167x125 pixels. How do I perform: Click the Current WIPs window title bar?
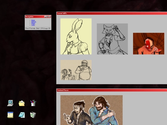112,13
